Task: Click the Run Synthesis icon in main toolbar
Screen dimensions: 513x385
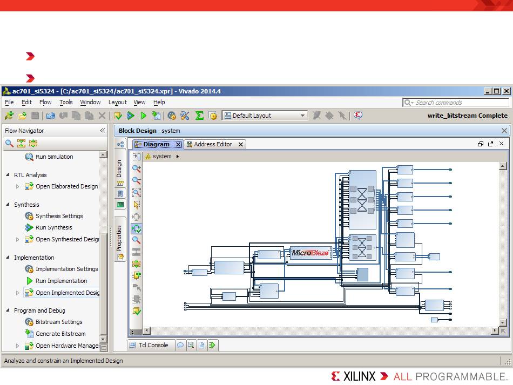Action: [131, 116]
